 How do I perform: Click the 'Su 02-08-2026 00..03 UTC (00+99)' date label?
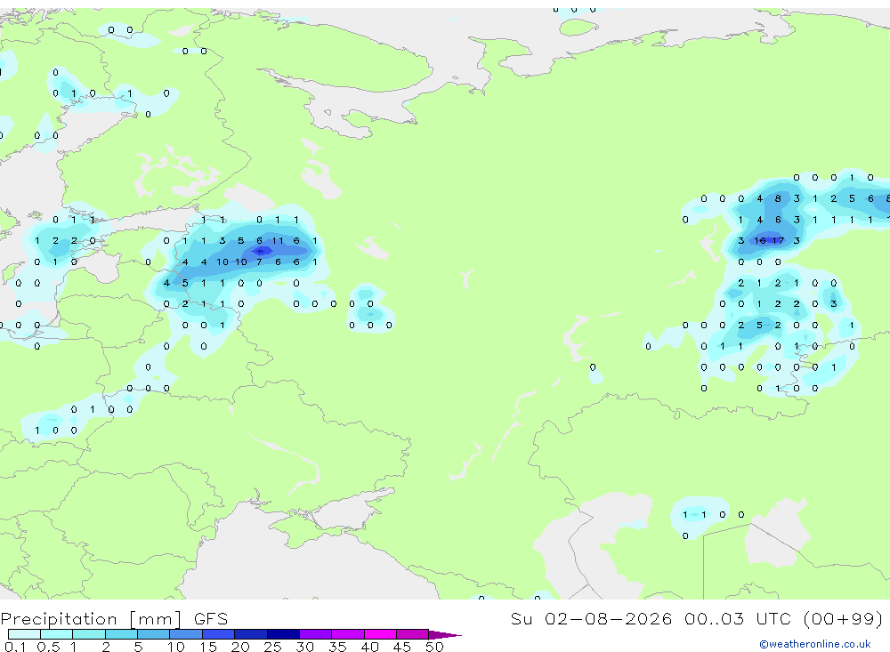point(697,618)
